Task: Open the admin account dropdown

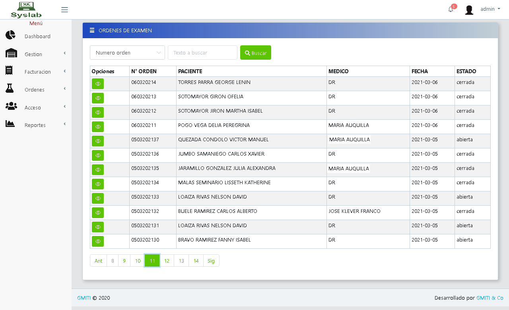Action: tap(490, 9)
